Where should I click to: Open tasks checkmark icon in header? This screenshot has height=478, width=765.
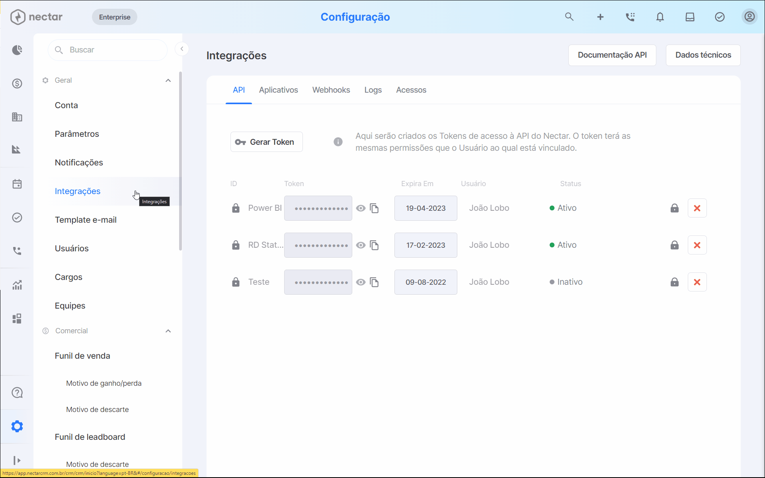[720, 17]
